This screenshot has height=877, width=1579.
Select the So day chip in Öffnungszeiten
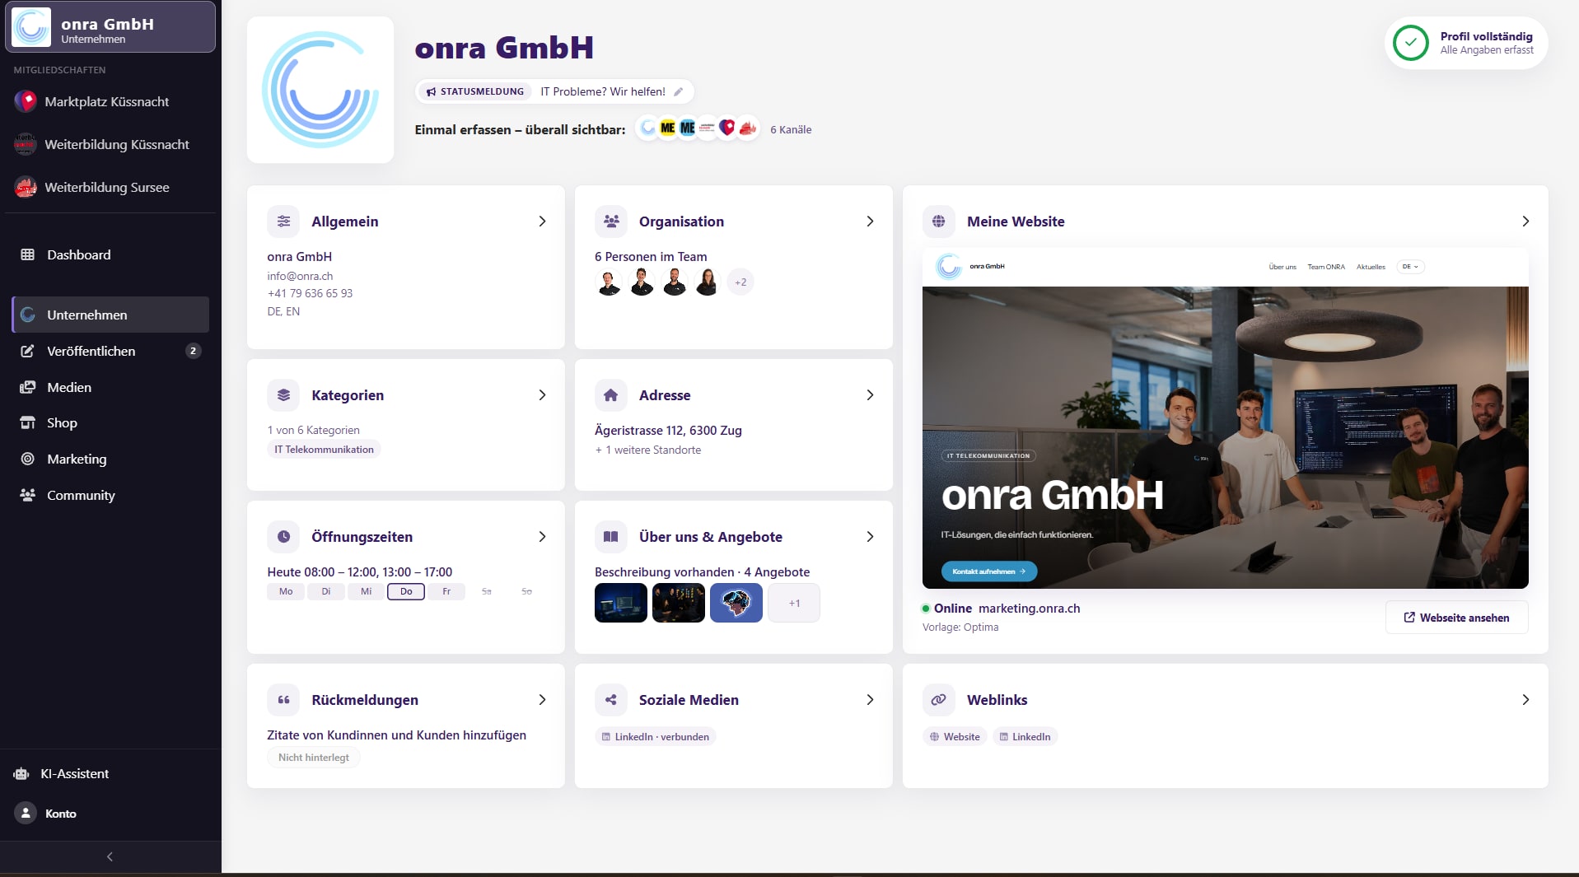pyautogui.click(x=526, y=591)
